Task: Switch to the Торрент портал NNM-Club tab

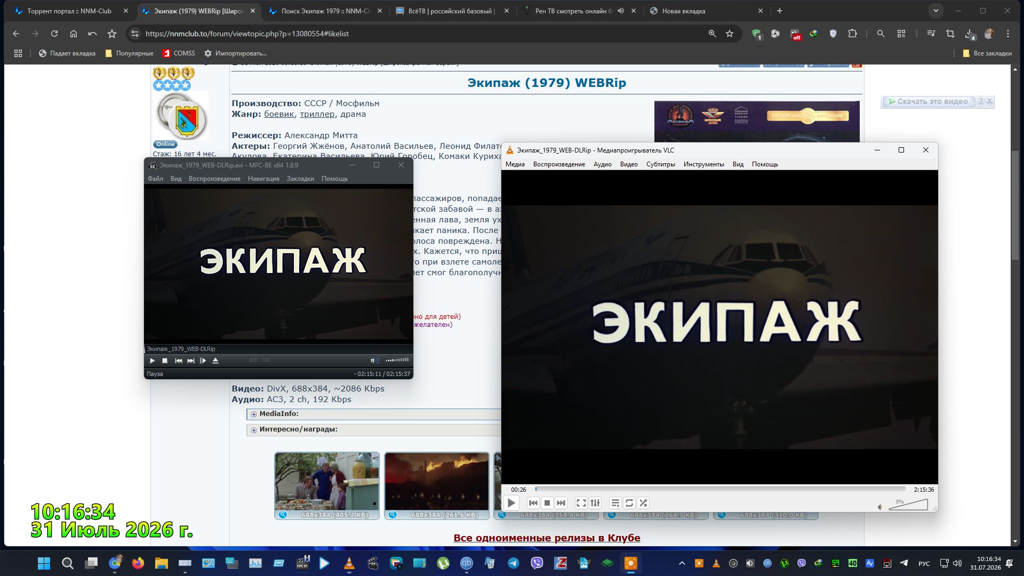Action: pyautogui.click(x=70, y=11)
